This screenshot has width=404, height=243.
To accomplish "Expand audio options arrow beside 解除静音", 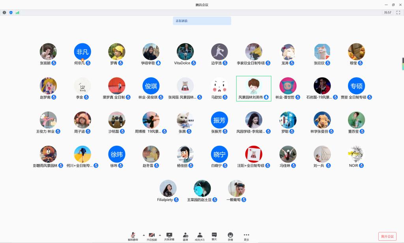I will [x=144, y=235].
